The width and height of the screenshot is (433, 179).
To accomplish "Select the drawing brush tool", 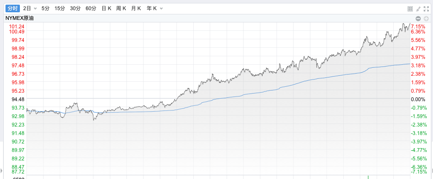I will tap(418, 8).
